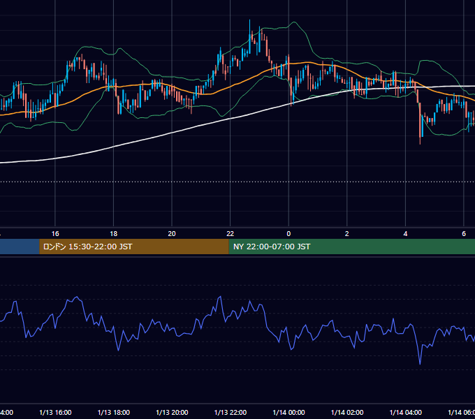Screen dimensions: 475x419
Task: Click the time axis label 20
Action: tap(172, 234)
